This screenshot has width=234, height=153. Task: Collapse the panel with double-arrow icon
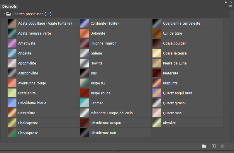226,2
